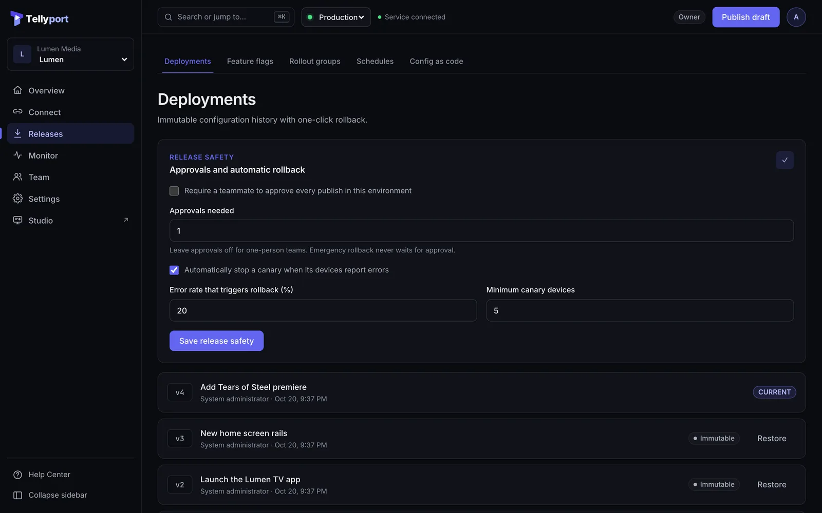The width and height of the screenshot is (822, 513).
Task: Click the Studio screen icon
Action: click(17, 220)
